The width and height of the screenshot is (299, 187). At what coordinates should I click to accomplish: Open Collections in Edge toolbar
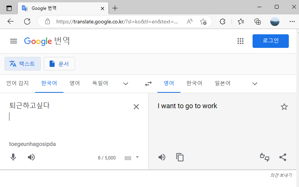pos(257,21)
